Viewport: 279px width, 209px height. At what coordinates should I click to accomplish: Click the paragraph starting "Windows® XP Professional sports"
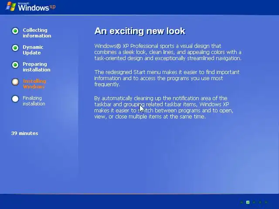(168, 52)
